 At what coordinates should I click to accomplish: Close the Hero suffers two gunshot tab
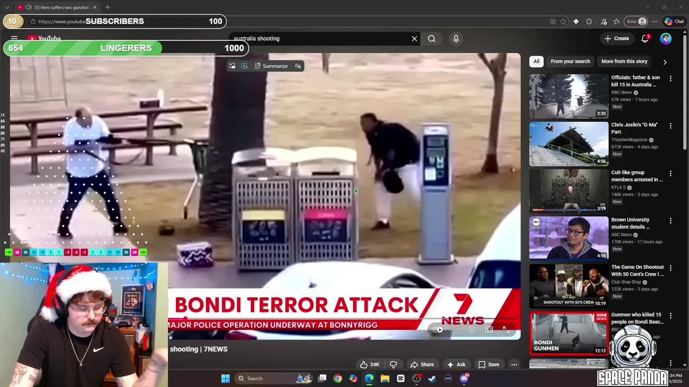[x=95, y=7]
